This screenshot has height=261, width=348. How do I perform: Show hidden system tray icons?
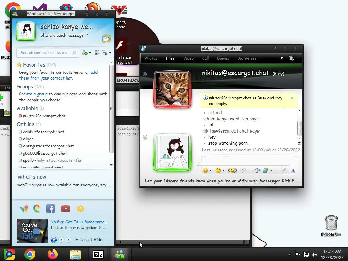(x=290, y=255)
